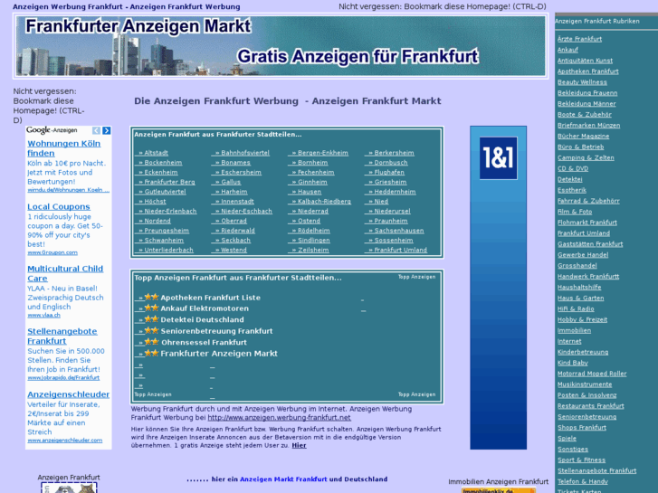This screenshot has height=493, width=658.
Task: Click the bold 'Hier' link
Action: point(299,445)
